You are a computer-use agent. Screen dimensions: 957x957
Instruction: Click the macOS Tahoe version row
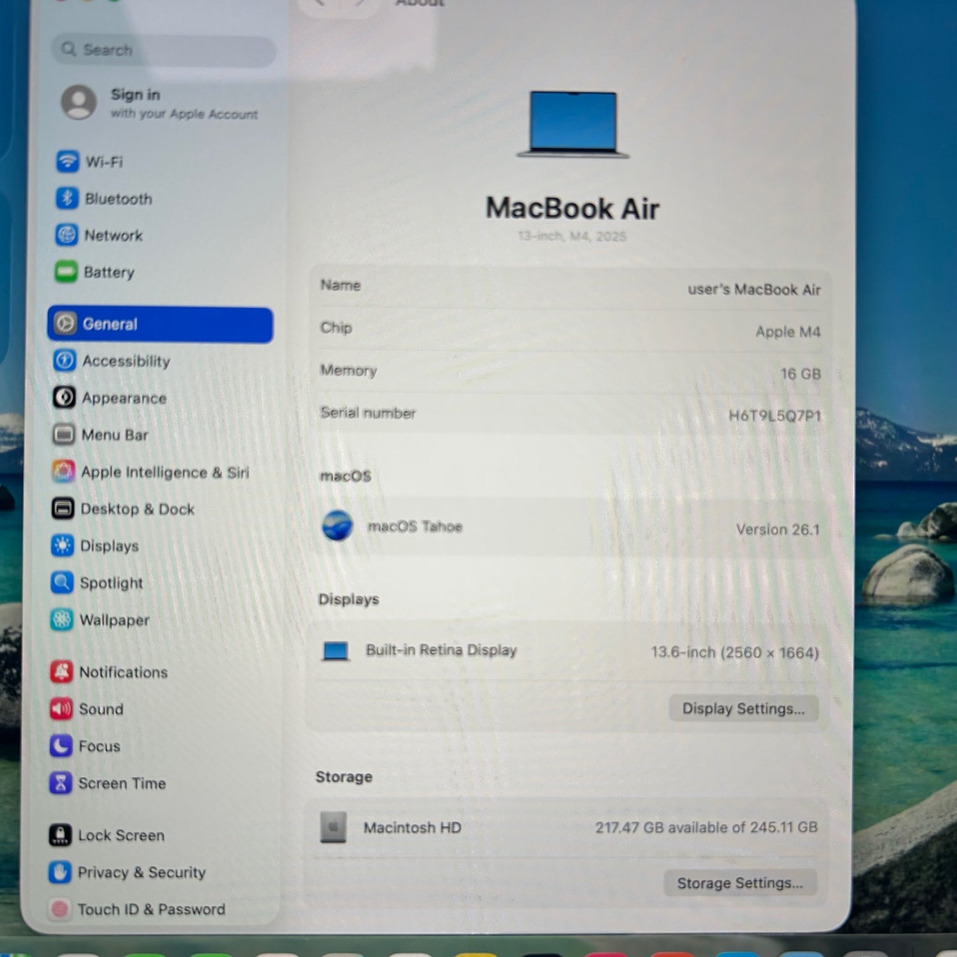click(570, 528)
